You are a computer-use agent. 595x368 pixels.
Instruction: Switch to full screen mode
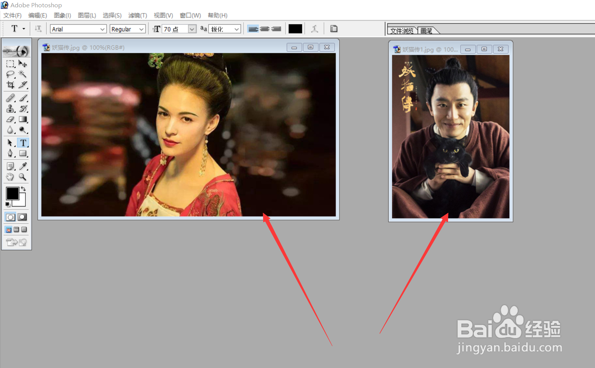click(24, 230)
